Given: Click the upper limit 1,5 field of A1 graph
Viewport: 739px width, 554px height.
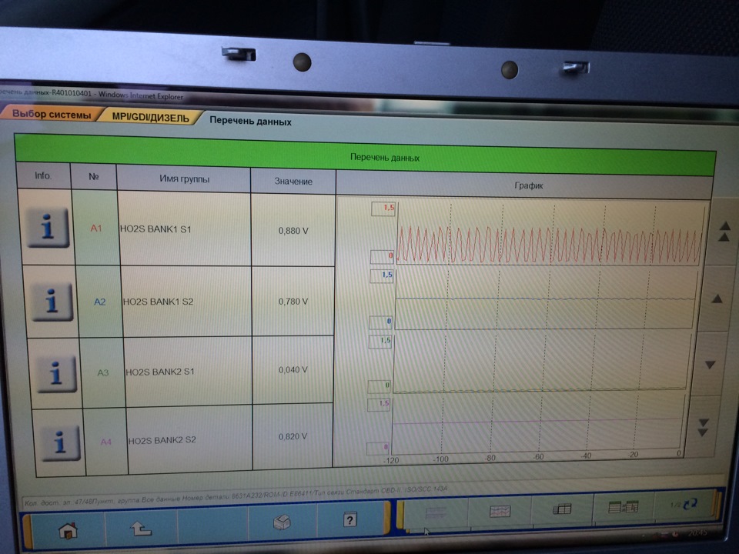Looking at the screenshot, I should click(383, 209).
